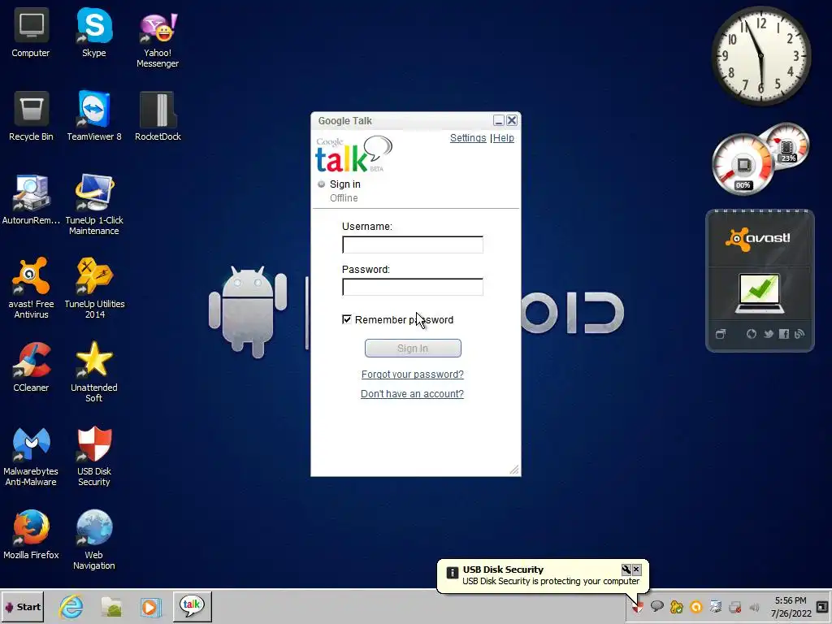Image resolution: width=832 pixels, height=624 pixels.
Task: Click the analog clock gadget
Action: tap(760, 55)
